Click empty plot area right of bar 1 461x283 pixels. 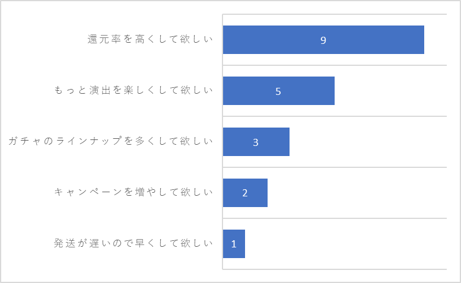click(x=346, y=244)
